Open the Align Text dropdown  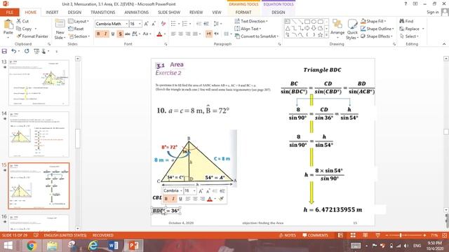[x=248, y=29]
